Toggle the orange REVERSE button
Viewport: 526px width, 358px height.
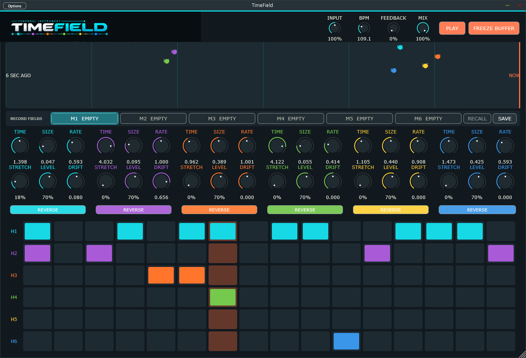[219, 209]
